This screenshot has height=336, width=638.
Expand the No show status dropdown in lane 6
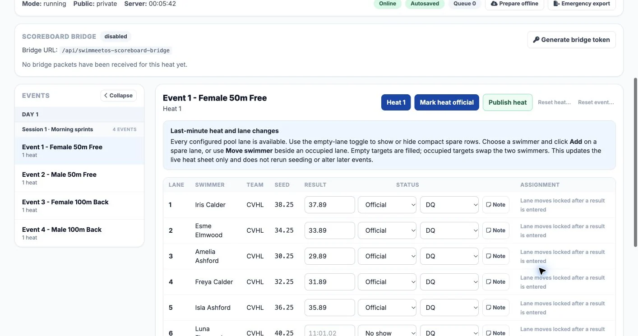[x=387, y=332]
